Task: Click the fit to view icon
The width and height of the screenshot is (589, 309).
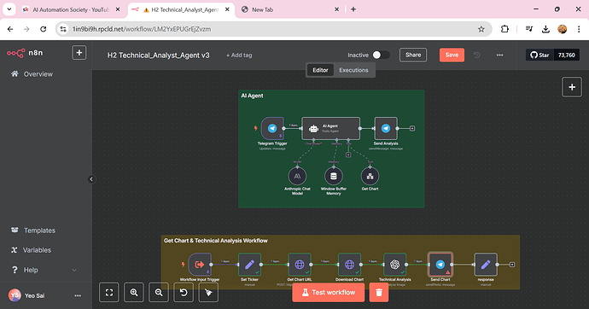Action: pos(109,293)
